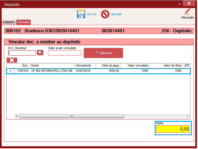
Task: Click the Vencimento column header
Action: tap(85, 66)
